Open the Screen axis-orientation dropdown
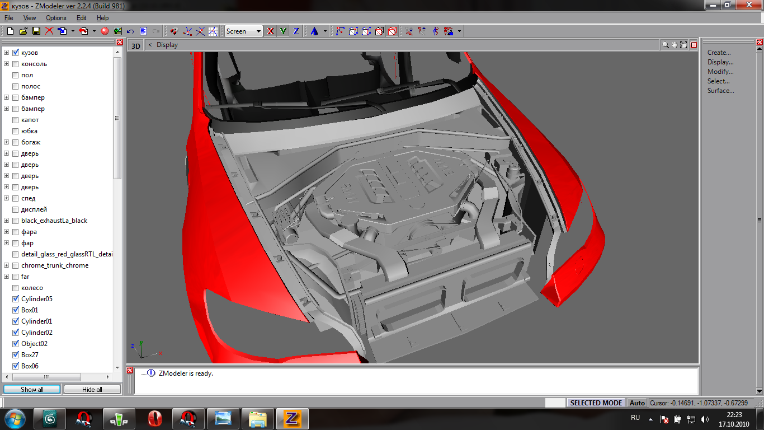This screenshot has height=430, width=764. click(258, 31)
